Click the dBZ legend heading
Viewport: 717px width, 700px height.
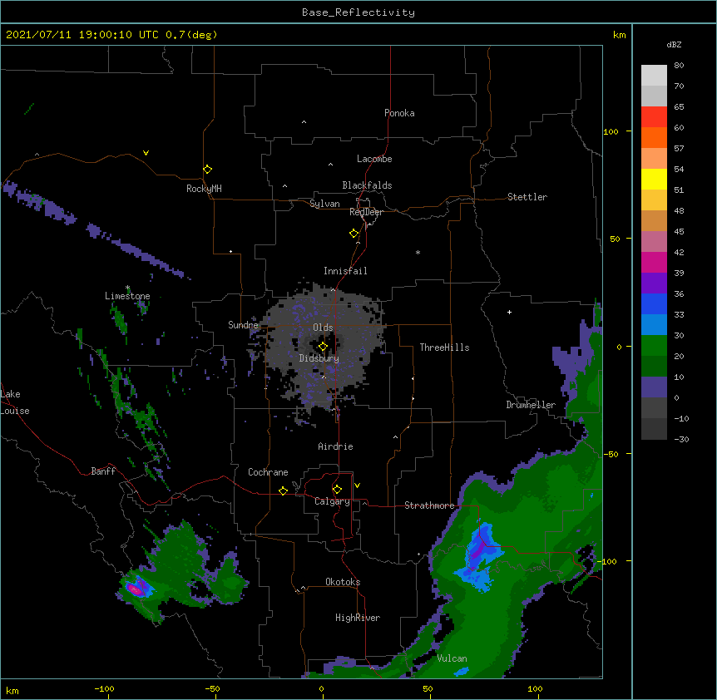pos(674,44)
